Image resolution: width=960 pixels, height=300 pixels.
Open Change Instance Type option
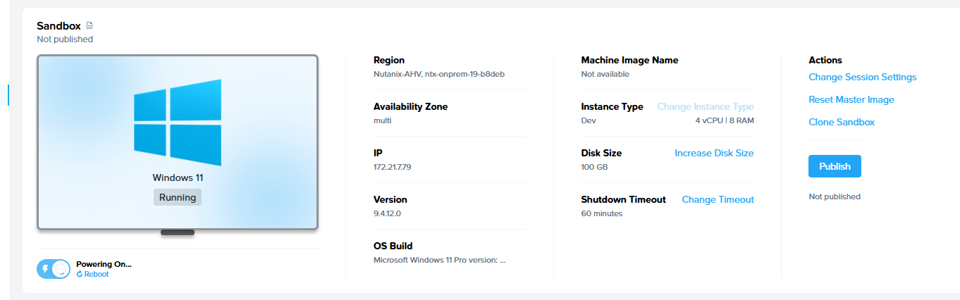coord(705,107)
